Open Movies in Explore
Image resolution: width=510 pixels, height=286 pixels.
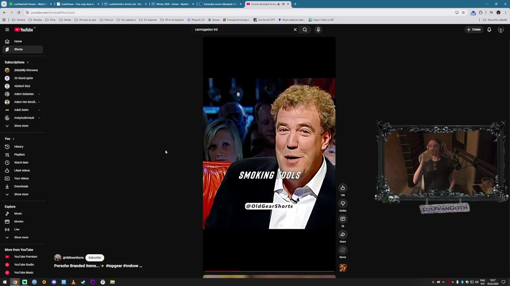click(22, 222)
